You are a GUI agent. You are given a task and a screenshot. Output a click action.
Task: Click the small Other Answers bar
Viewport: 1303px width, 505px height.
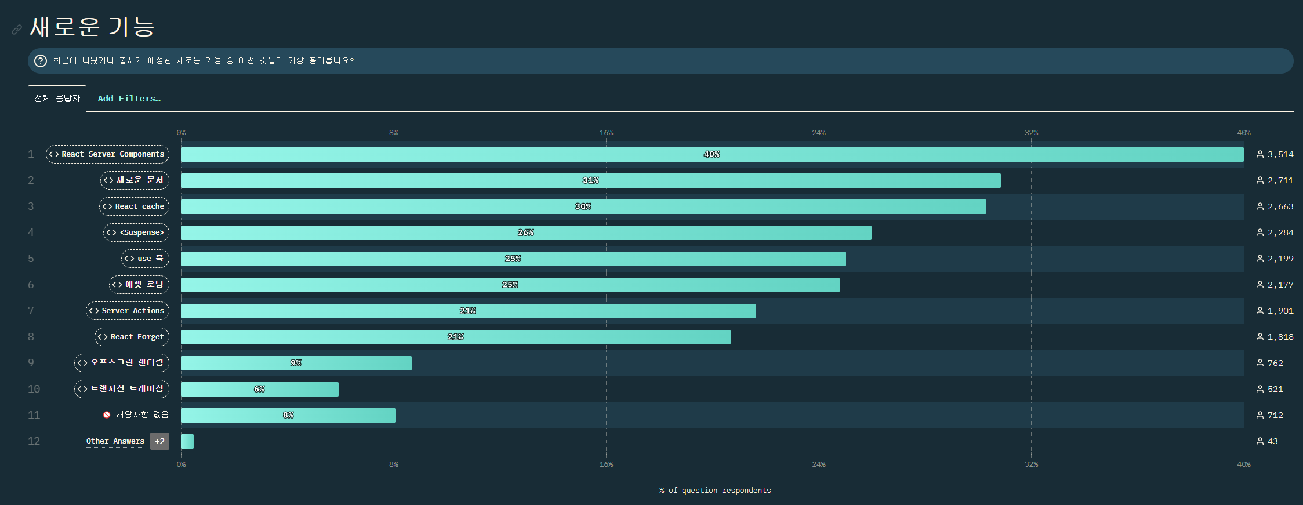point(187,441)
